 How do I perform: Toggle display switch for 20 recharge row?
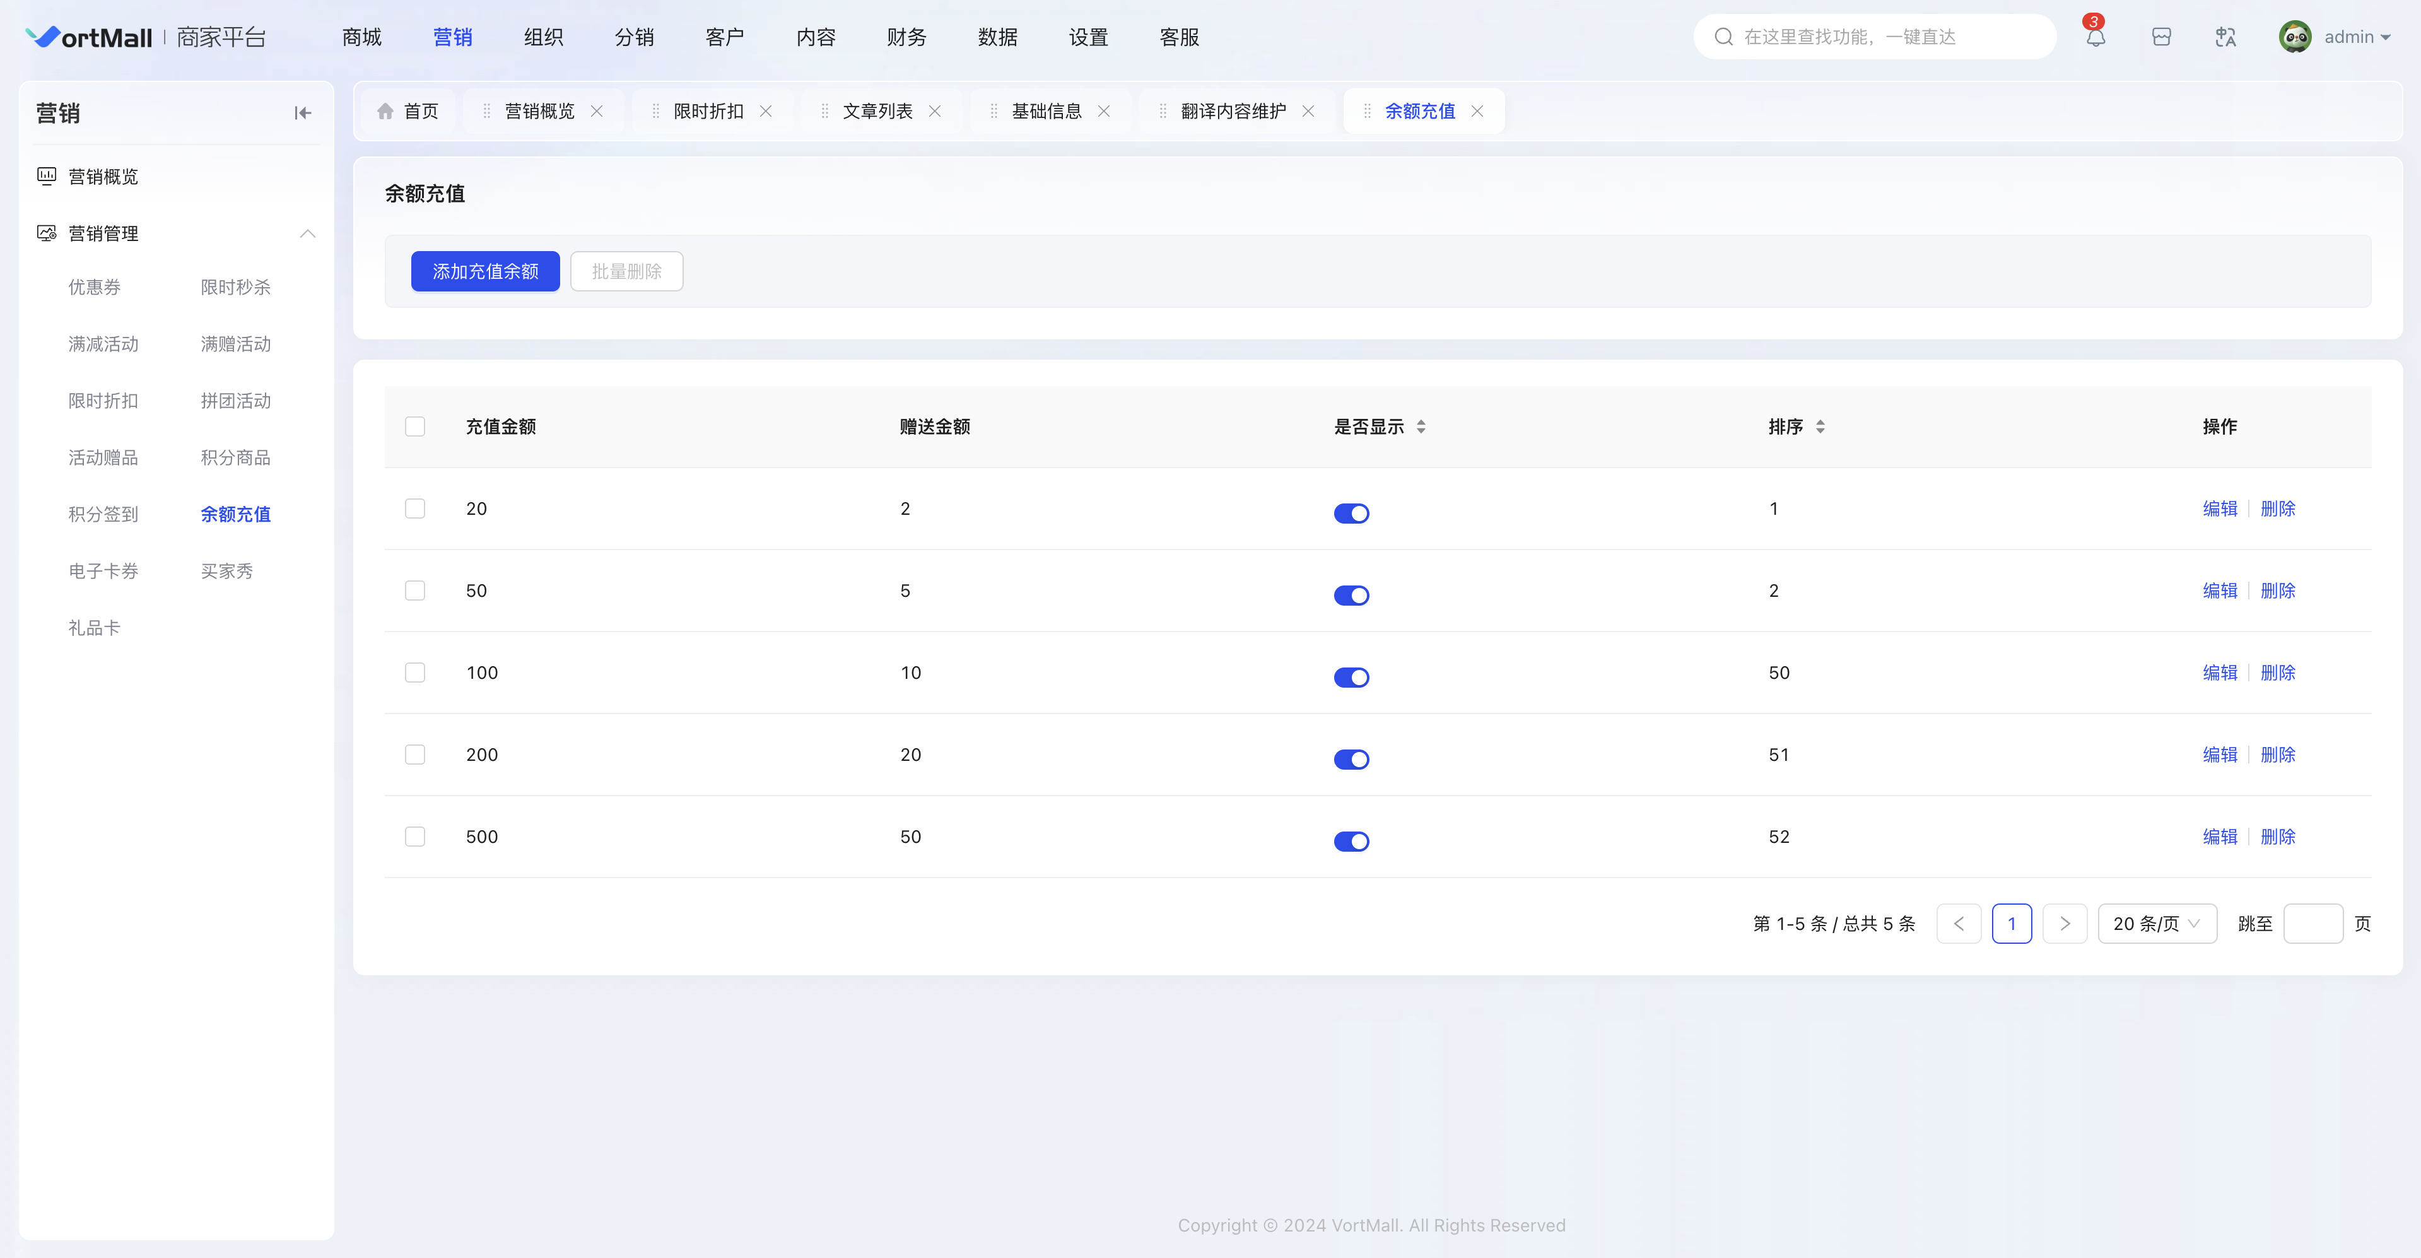1351,514
